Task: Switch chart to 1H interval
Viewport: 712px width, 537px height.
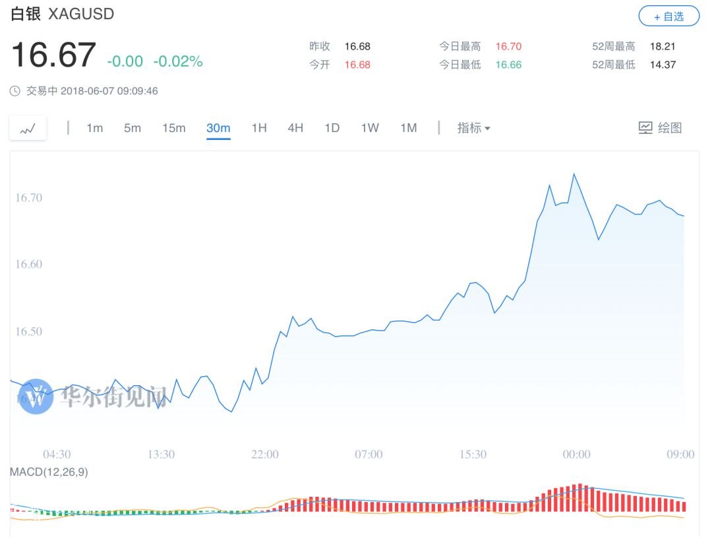Action: (259, 128)
